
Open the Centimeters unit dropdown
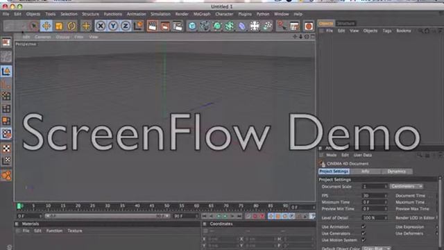click(407, 186)
